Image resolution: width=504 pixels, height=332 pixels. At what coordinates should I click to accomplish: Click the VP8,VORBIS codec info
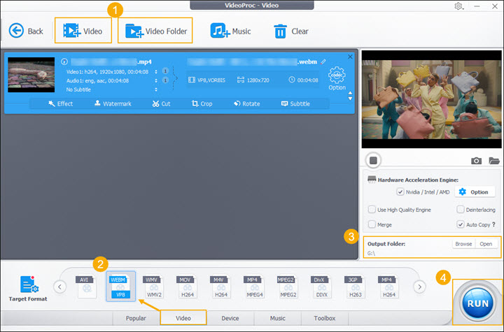(206, 80)
